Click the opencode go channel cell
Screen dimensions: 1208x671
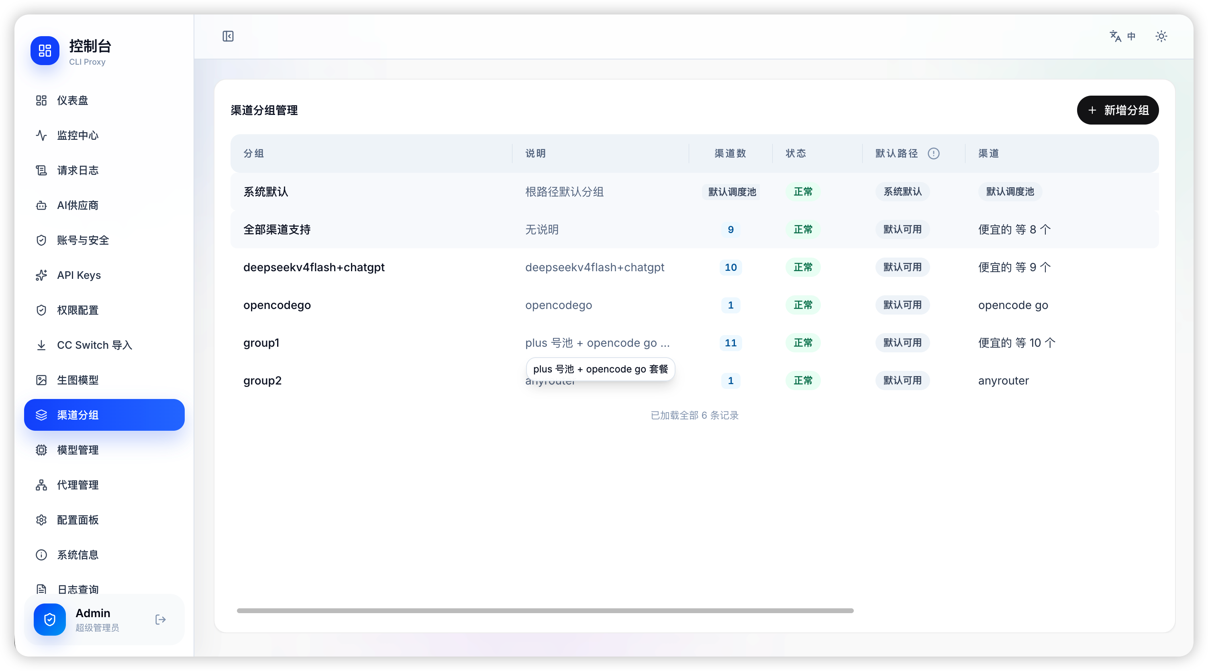(1013, 305)
